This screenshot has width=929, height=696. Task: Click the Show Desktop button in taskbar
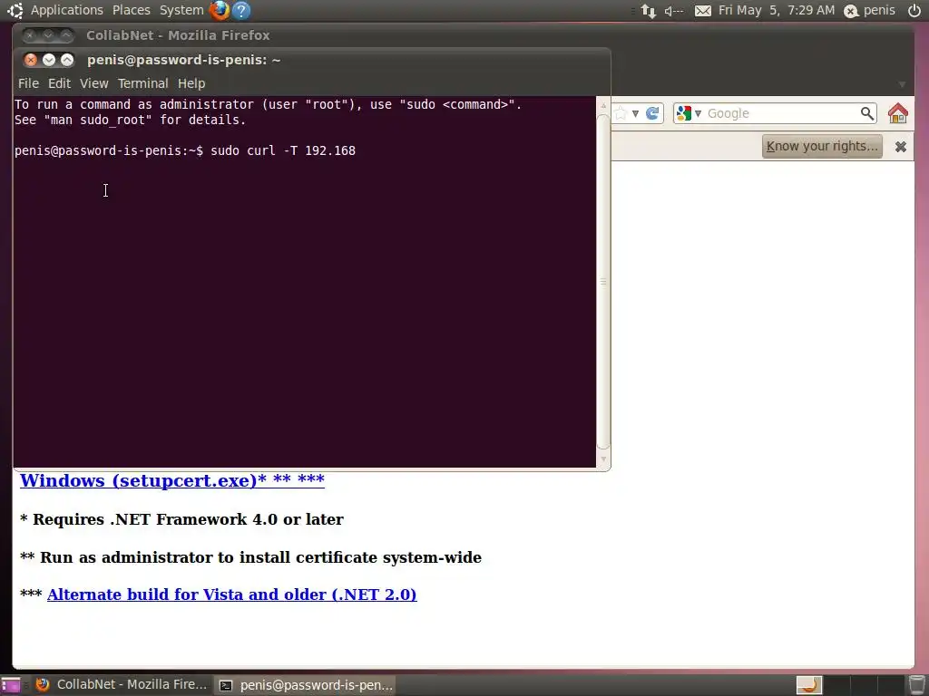(x=10, y=685)
